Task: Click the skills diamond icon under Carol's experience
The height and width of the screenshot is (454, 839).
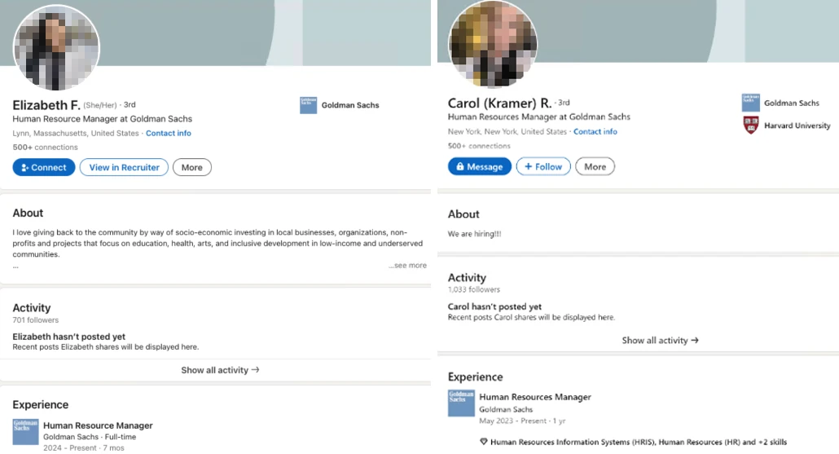Action: (x=484, y=442)
